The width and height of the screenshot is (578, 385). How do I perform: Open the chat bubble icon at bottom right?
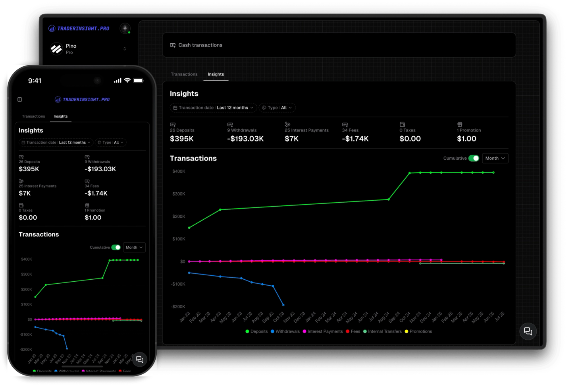[x=528, y=331]
